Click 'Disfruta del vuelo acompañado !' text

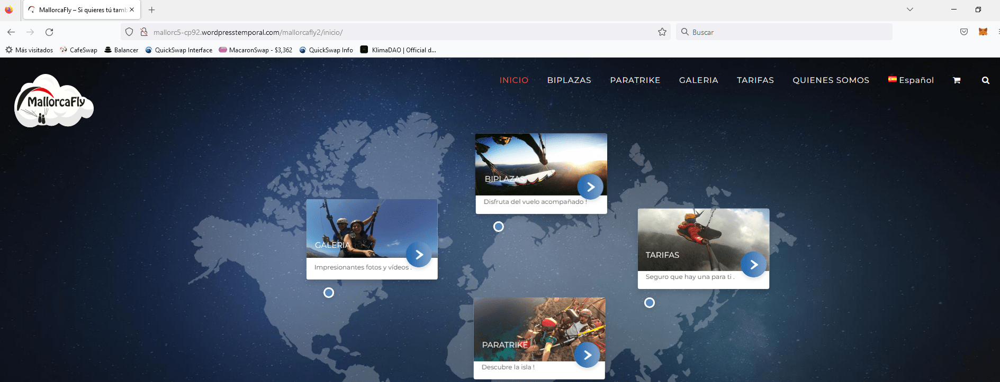tap(535, 202)
